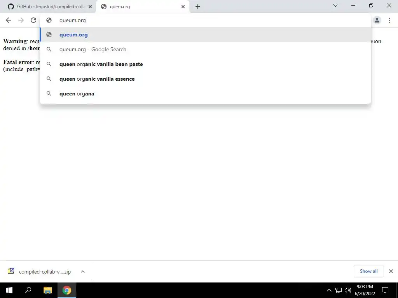Close the quem.org tab
398x298 pixels.
(183, 7)
